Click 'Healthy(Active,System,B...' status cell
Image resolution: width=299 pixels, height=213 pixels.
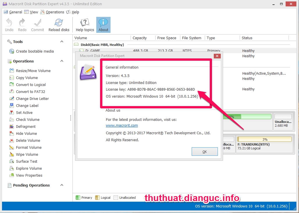[x=264, y=73]
